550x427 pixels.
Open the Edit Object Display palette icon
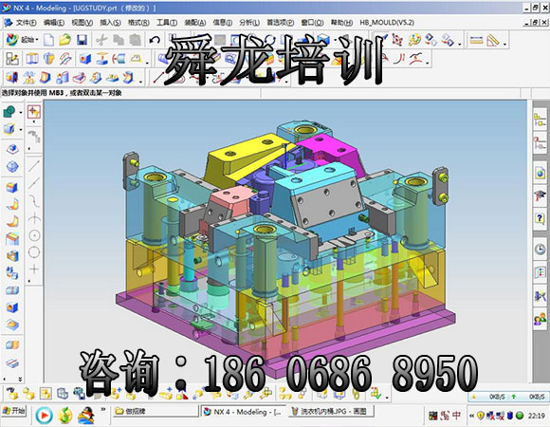coord(414,40)
